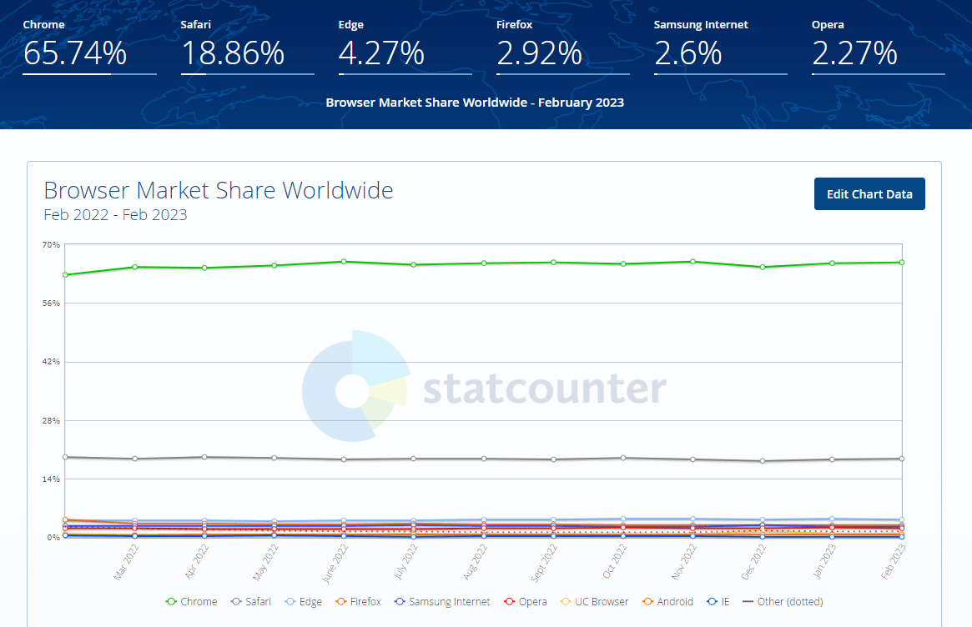Screen dimensions: 972x627
Task: Click the Edit Chart Data button
Action: (869, 193)
